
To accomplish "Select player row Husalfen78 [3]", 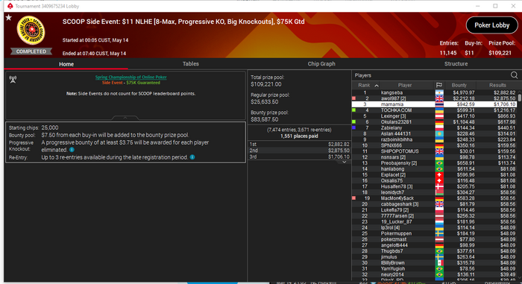I will click(x=435, y=186).
